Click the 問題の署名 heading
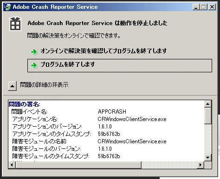 click(24, 104)
